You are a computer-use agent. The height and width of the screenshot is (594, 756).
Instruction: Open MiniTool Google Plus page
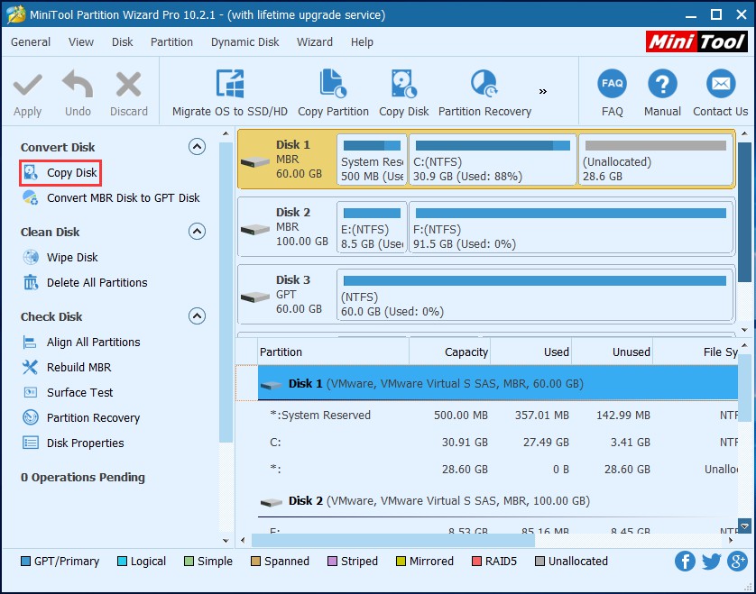click(x=738, y=562)
